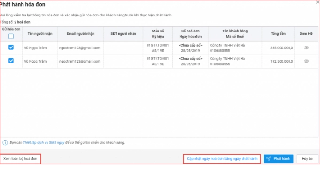Preview the first invoice with the eye icon

pos(306,48)
